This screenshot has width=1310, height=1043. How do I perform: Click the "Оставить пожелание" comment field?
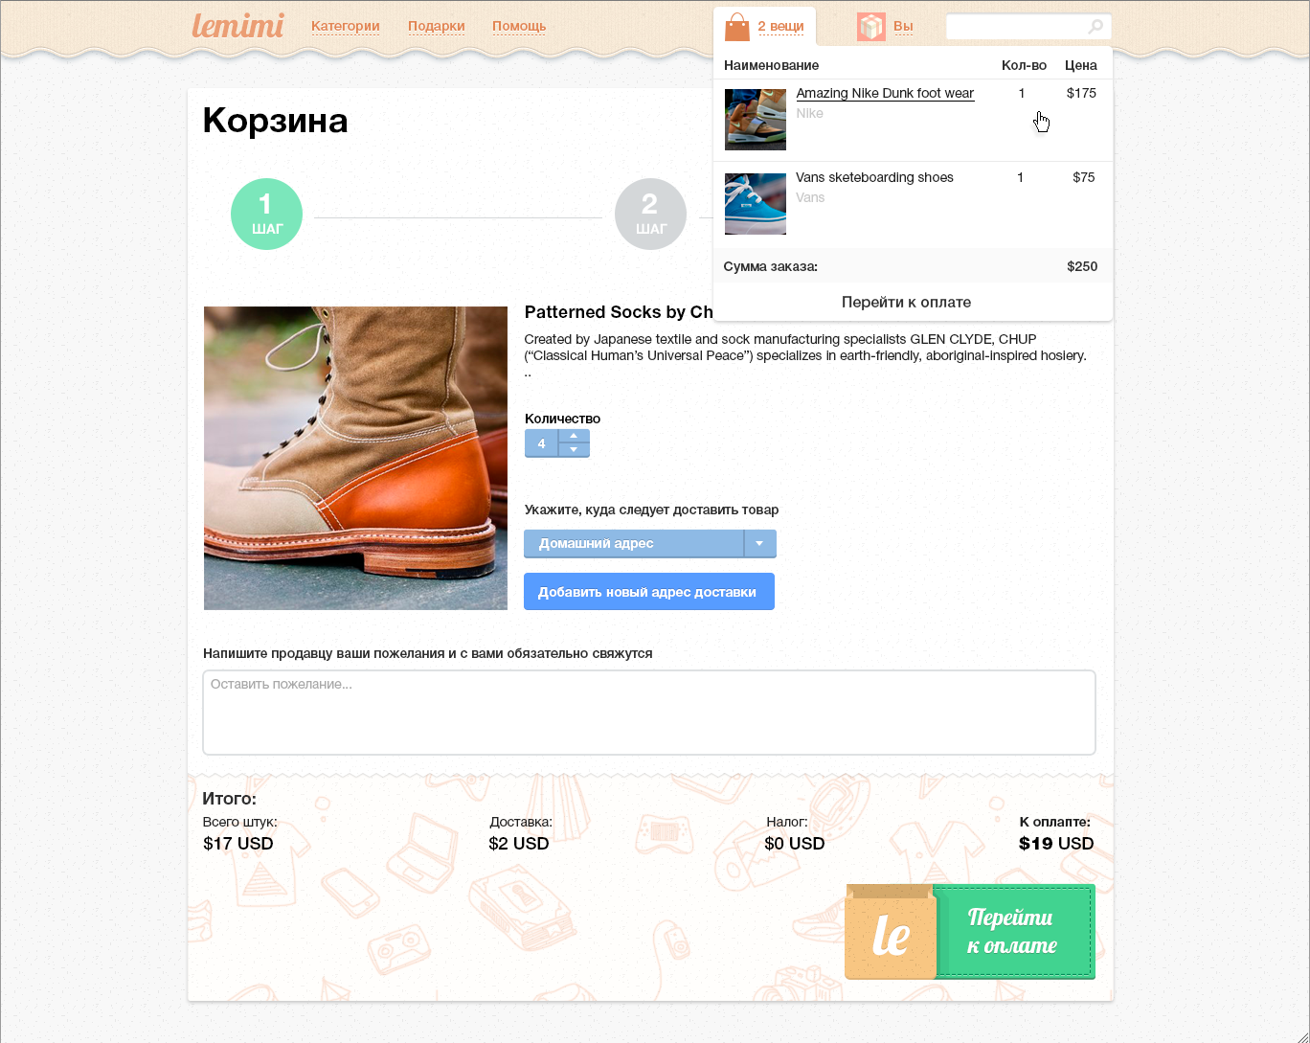(649, 712)
